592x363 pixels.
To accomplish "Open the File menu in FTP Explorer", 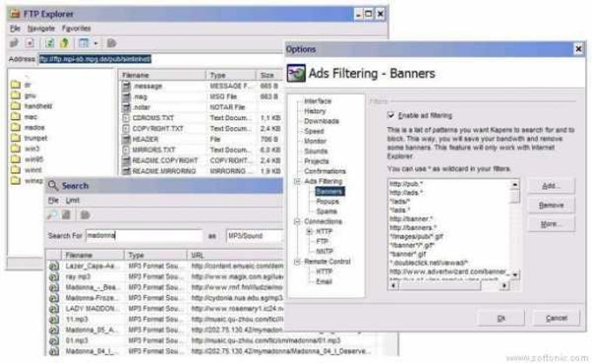I will (x=15, y=29).
